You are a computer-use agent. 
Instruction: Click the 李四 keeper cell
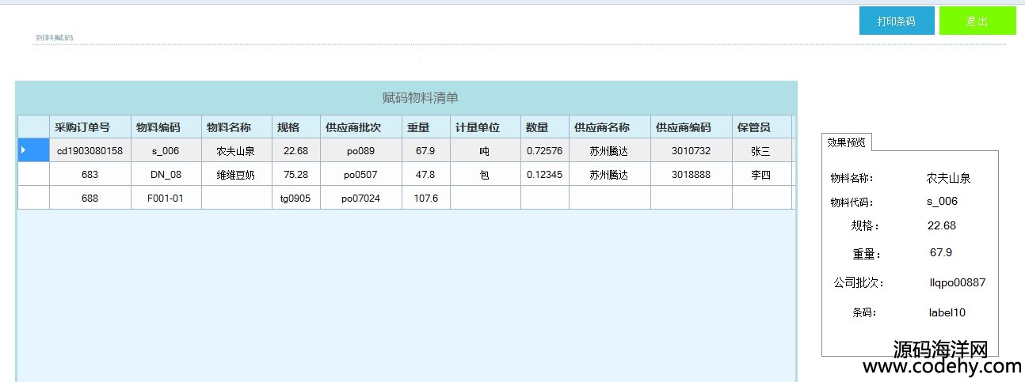point(760,175)
